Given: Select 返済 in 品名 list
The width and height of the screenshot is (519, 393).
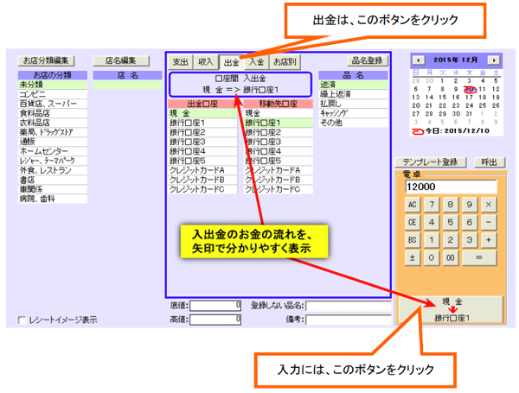Looking at the screenshot, I should point(353,85).
